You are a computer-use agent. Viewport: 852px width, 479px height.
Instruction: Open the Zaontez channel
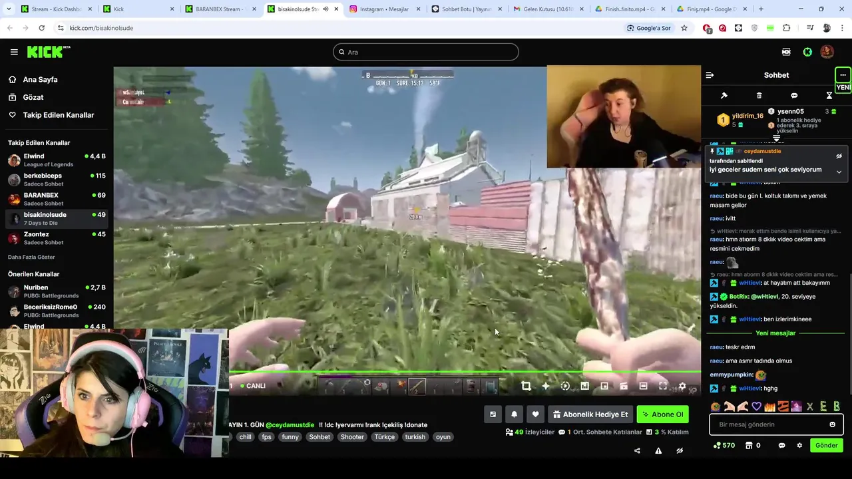(x=57, y=238)
